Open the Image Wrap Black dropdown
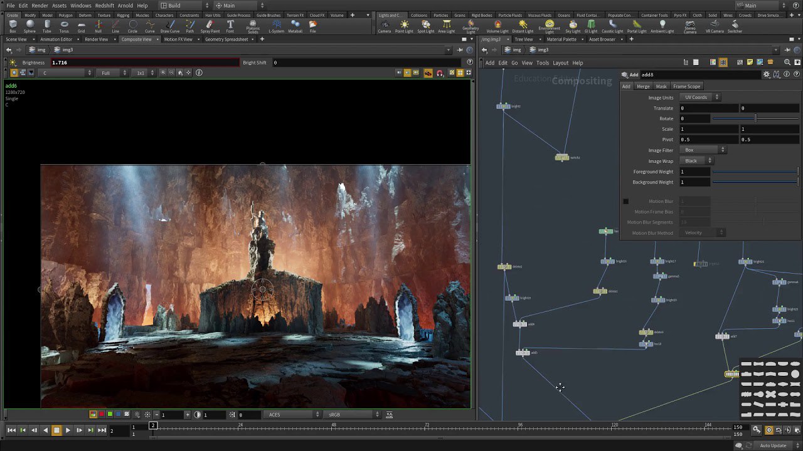 point(696,160)
